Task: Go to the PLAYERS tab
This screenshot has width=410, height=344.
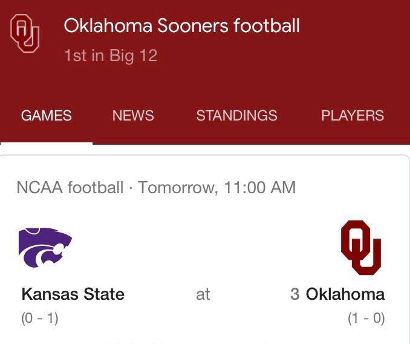Action: point(353,116)
